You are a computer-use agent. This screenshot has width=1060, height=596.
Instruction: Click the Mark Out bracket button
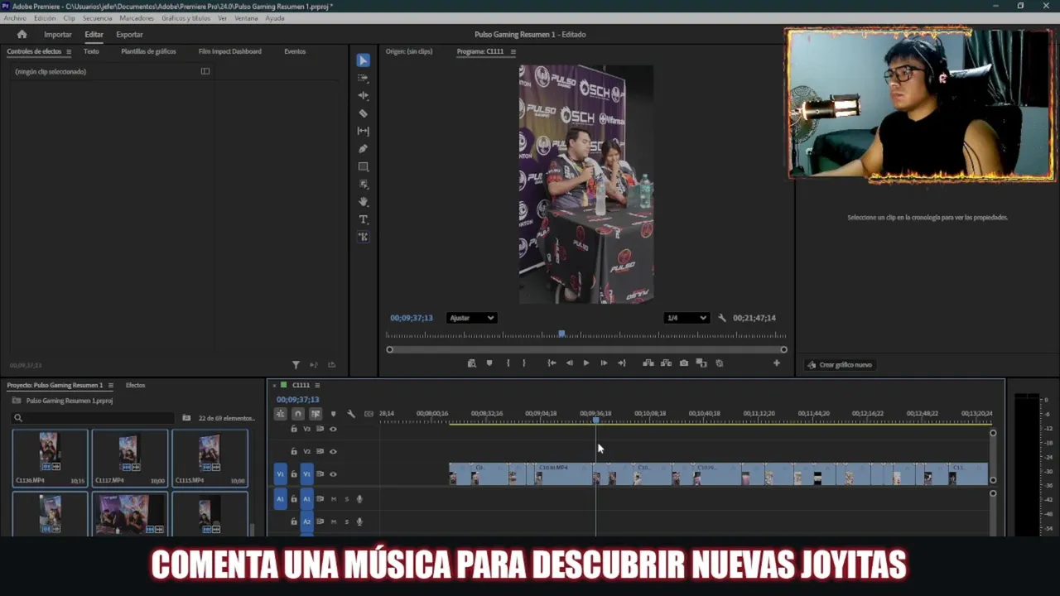[x=523, y=363]
